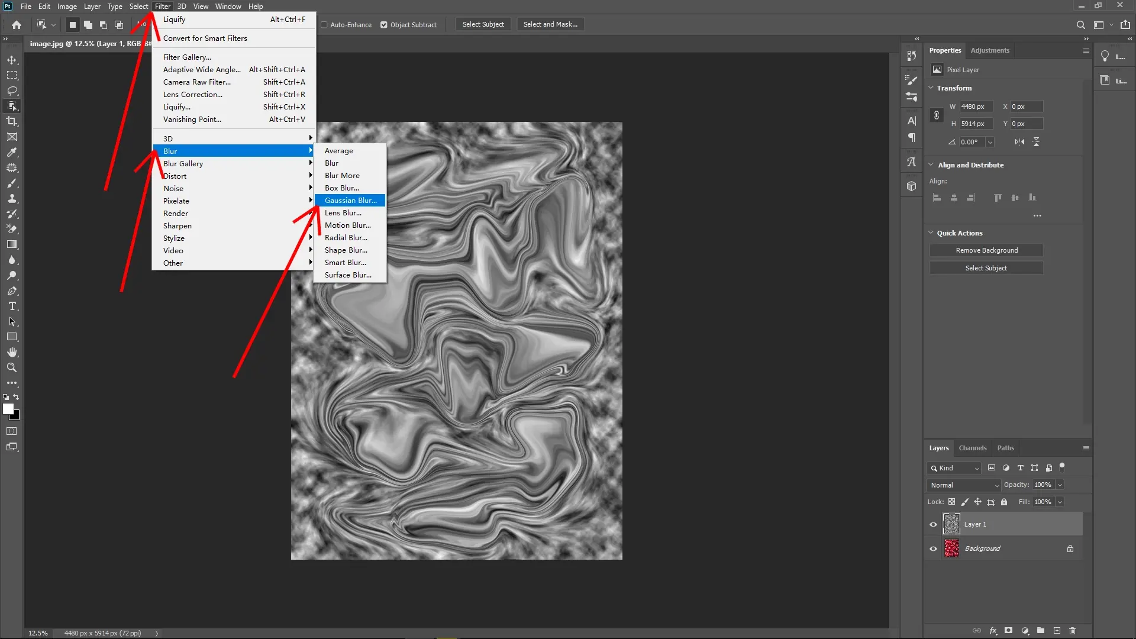Image resolution: width=1136 pixels, height=639 pixels.
Task: Select the Zoom tool
Action: tap(12, 367)
